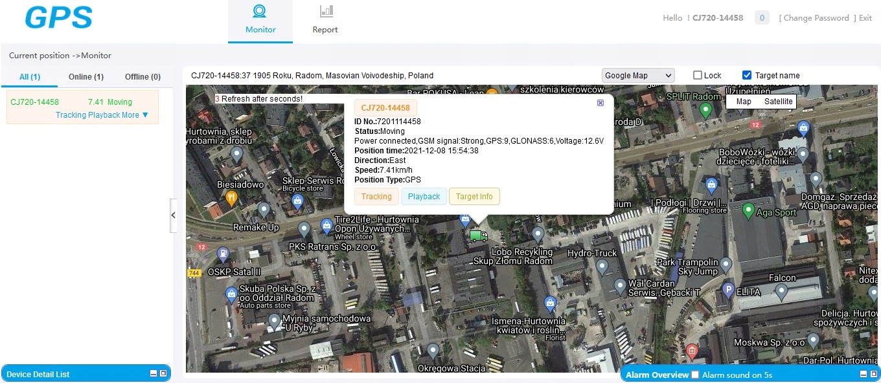Click the Remake Up map pin
The image size is (881, 383).
pos(264,211)
